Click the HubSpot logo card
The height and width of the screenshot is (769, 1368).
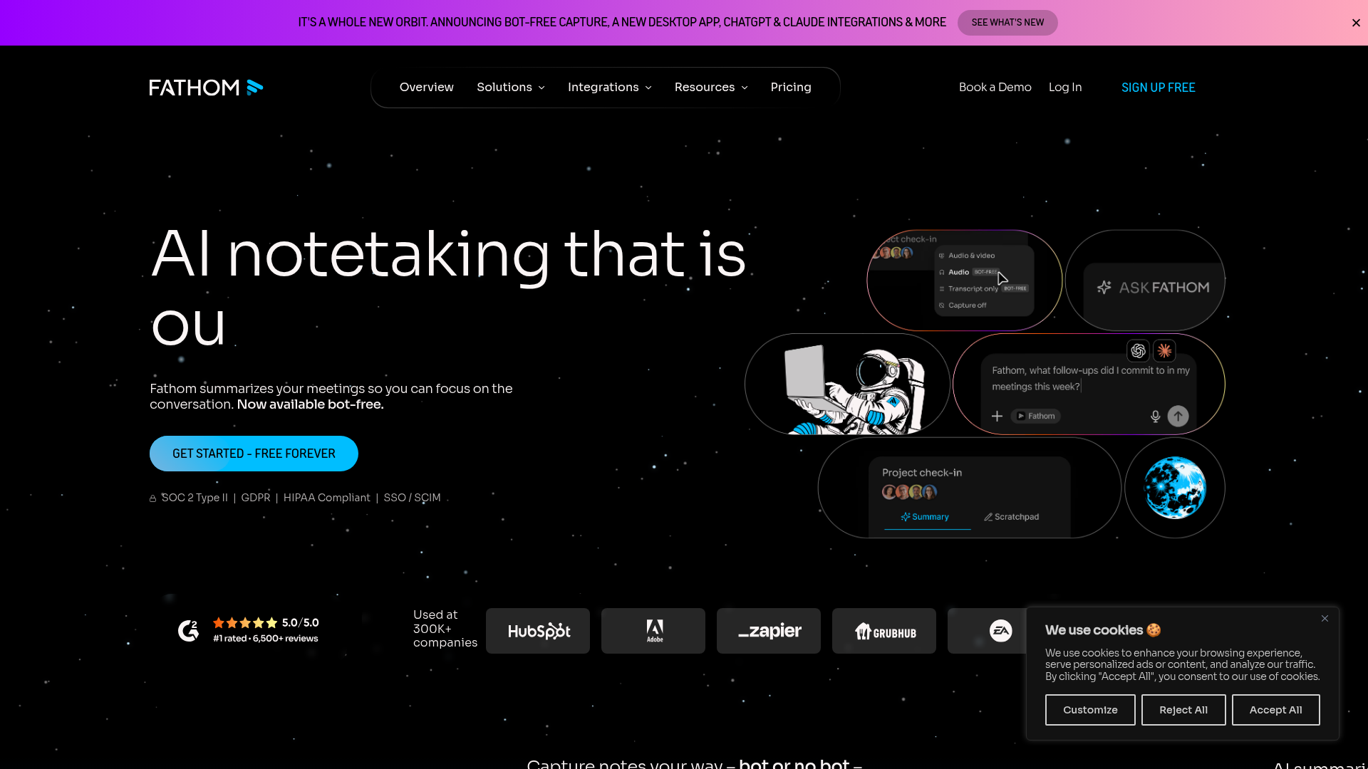[538, 631]
